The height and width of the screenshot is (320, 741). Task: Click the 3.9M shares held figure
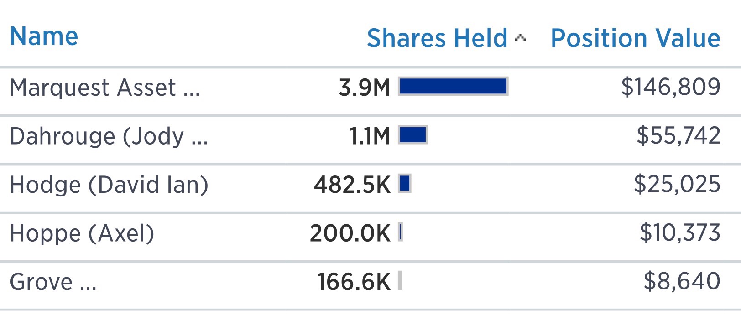pos(364,88)
